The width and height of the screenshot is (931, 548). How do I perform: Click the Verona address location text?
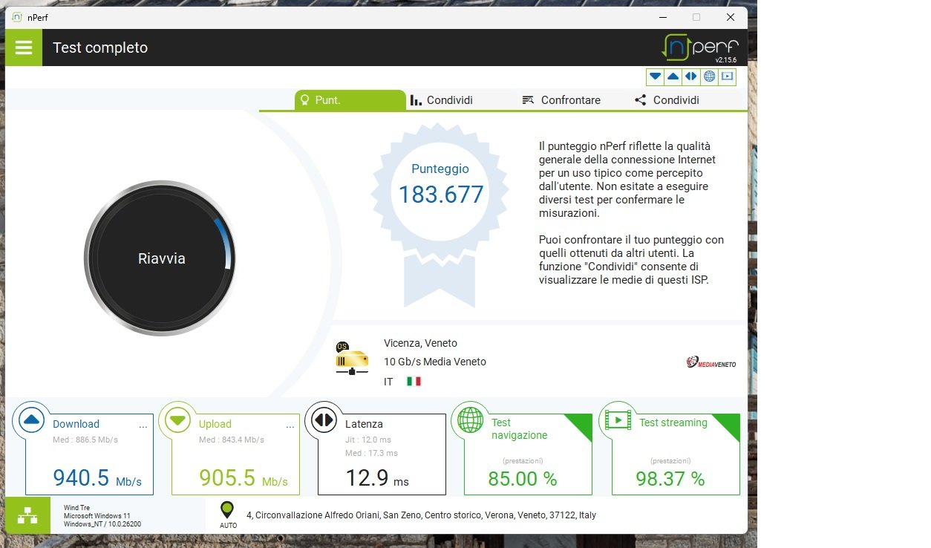click(421, 515)
